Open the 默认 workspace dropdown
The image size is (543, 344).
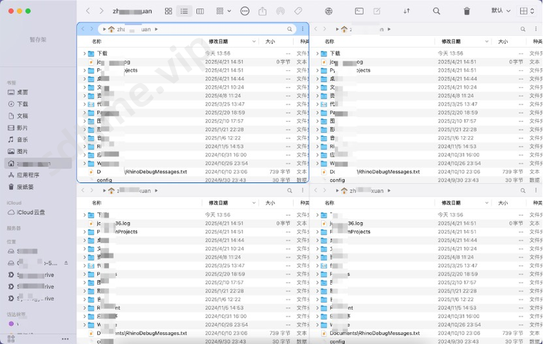pos(501,12)
